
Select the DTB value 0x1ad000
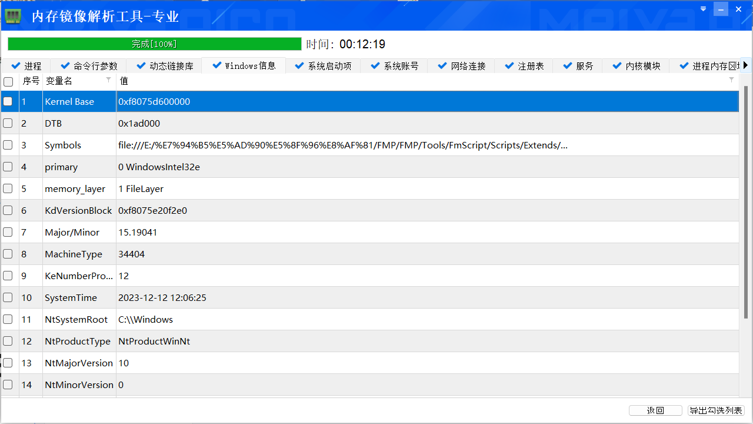coord(139,123)
